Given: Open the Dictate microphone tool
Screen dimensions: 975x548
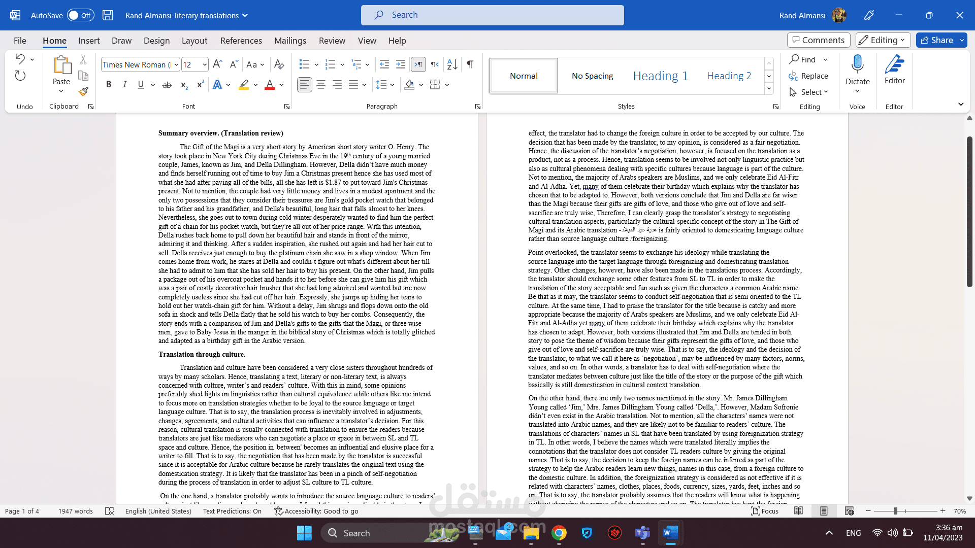Looking at the screenshot, I should click(x=857, y=65).
